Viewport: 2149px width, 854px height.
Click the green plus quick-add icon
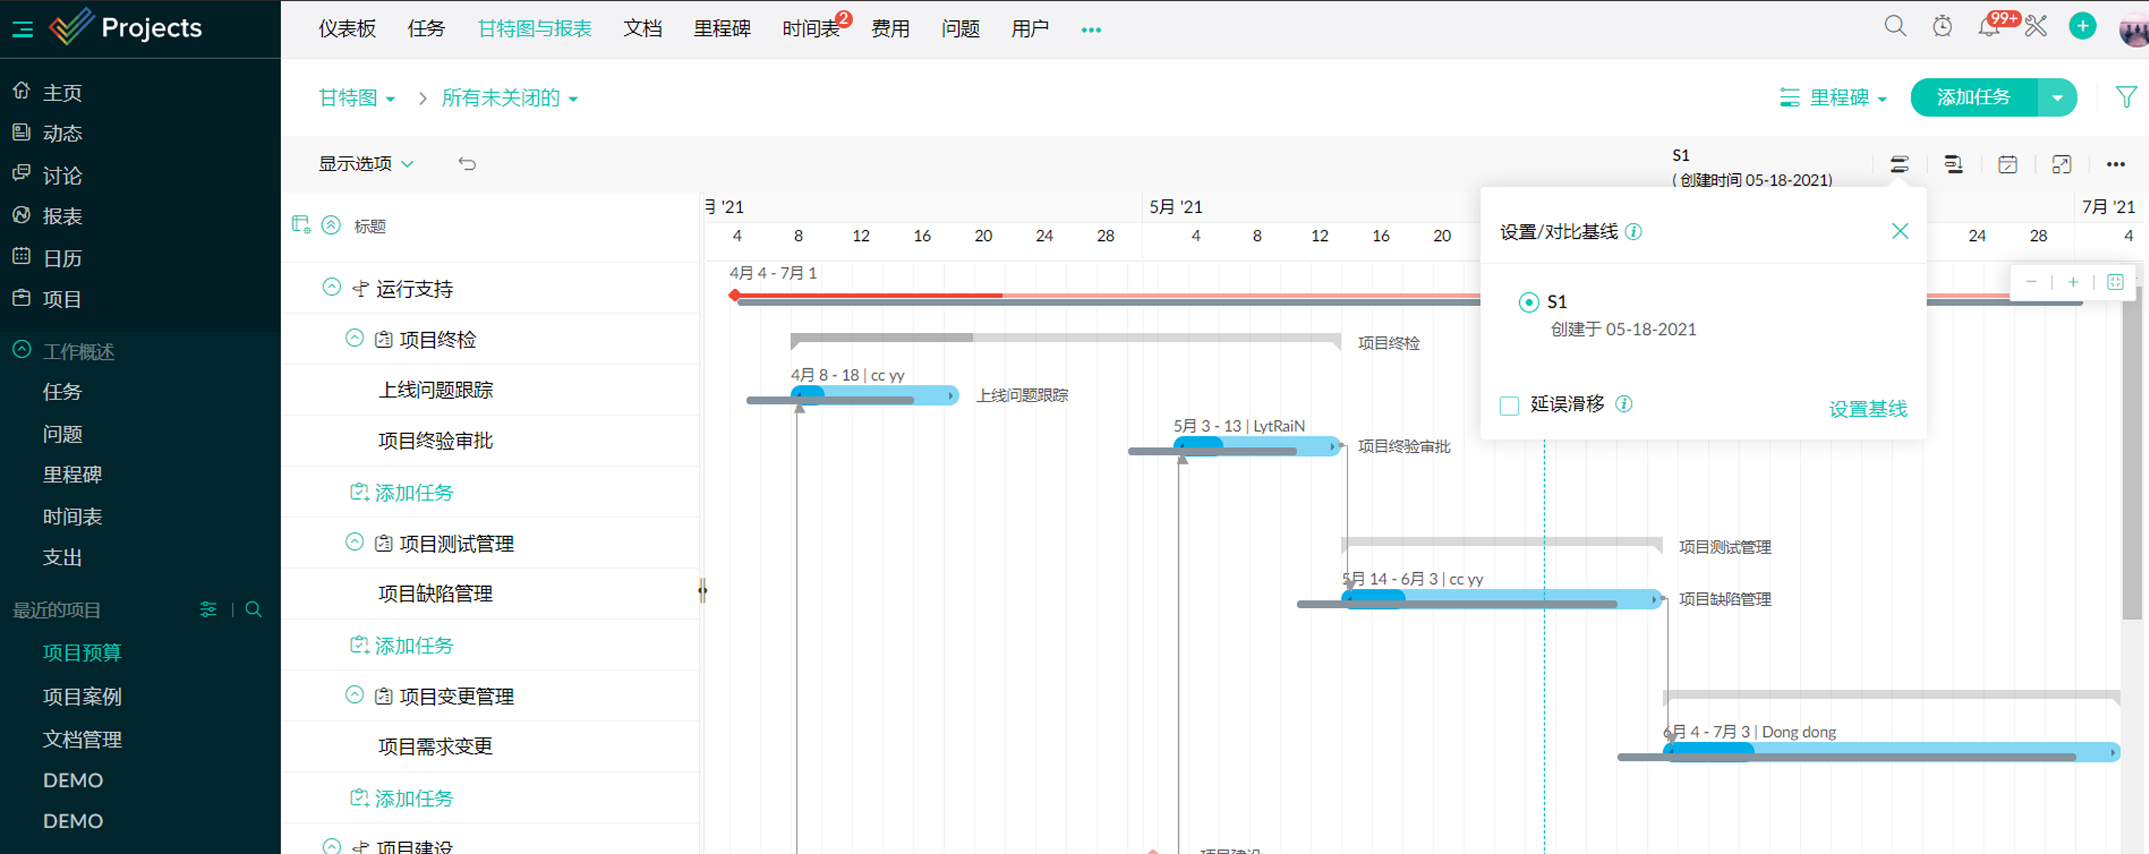point(2082,26)
